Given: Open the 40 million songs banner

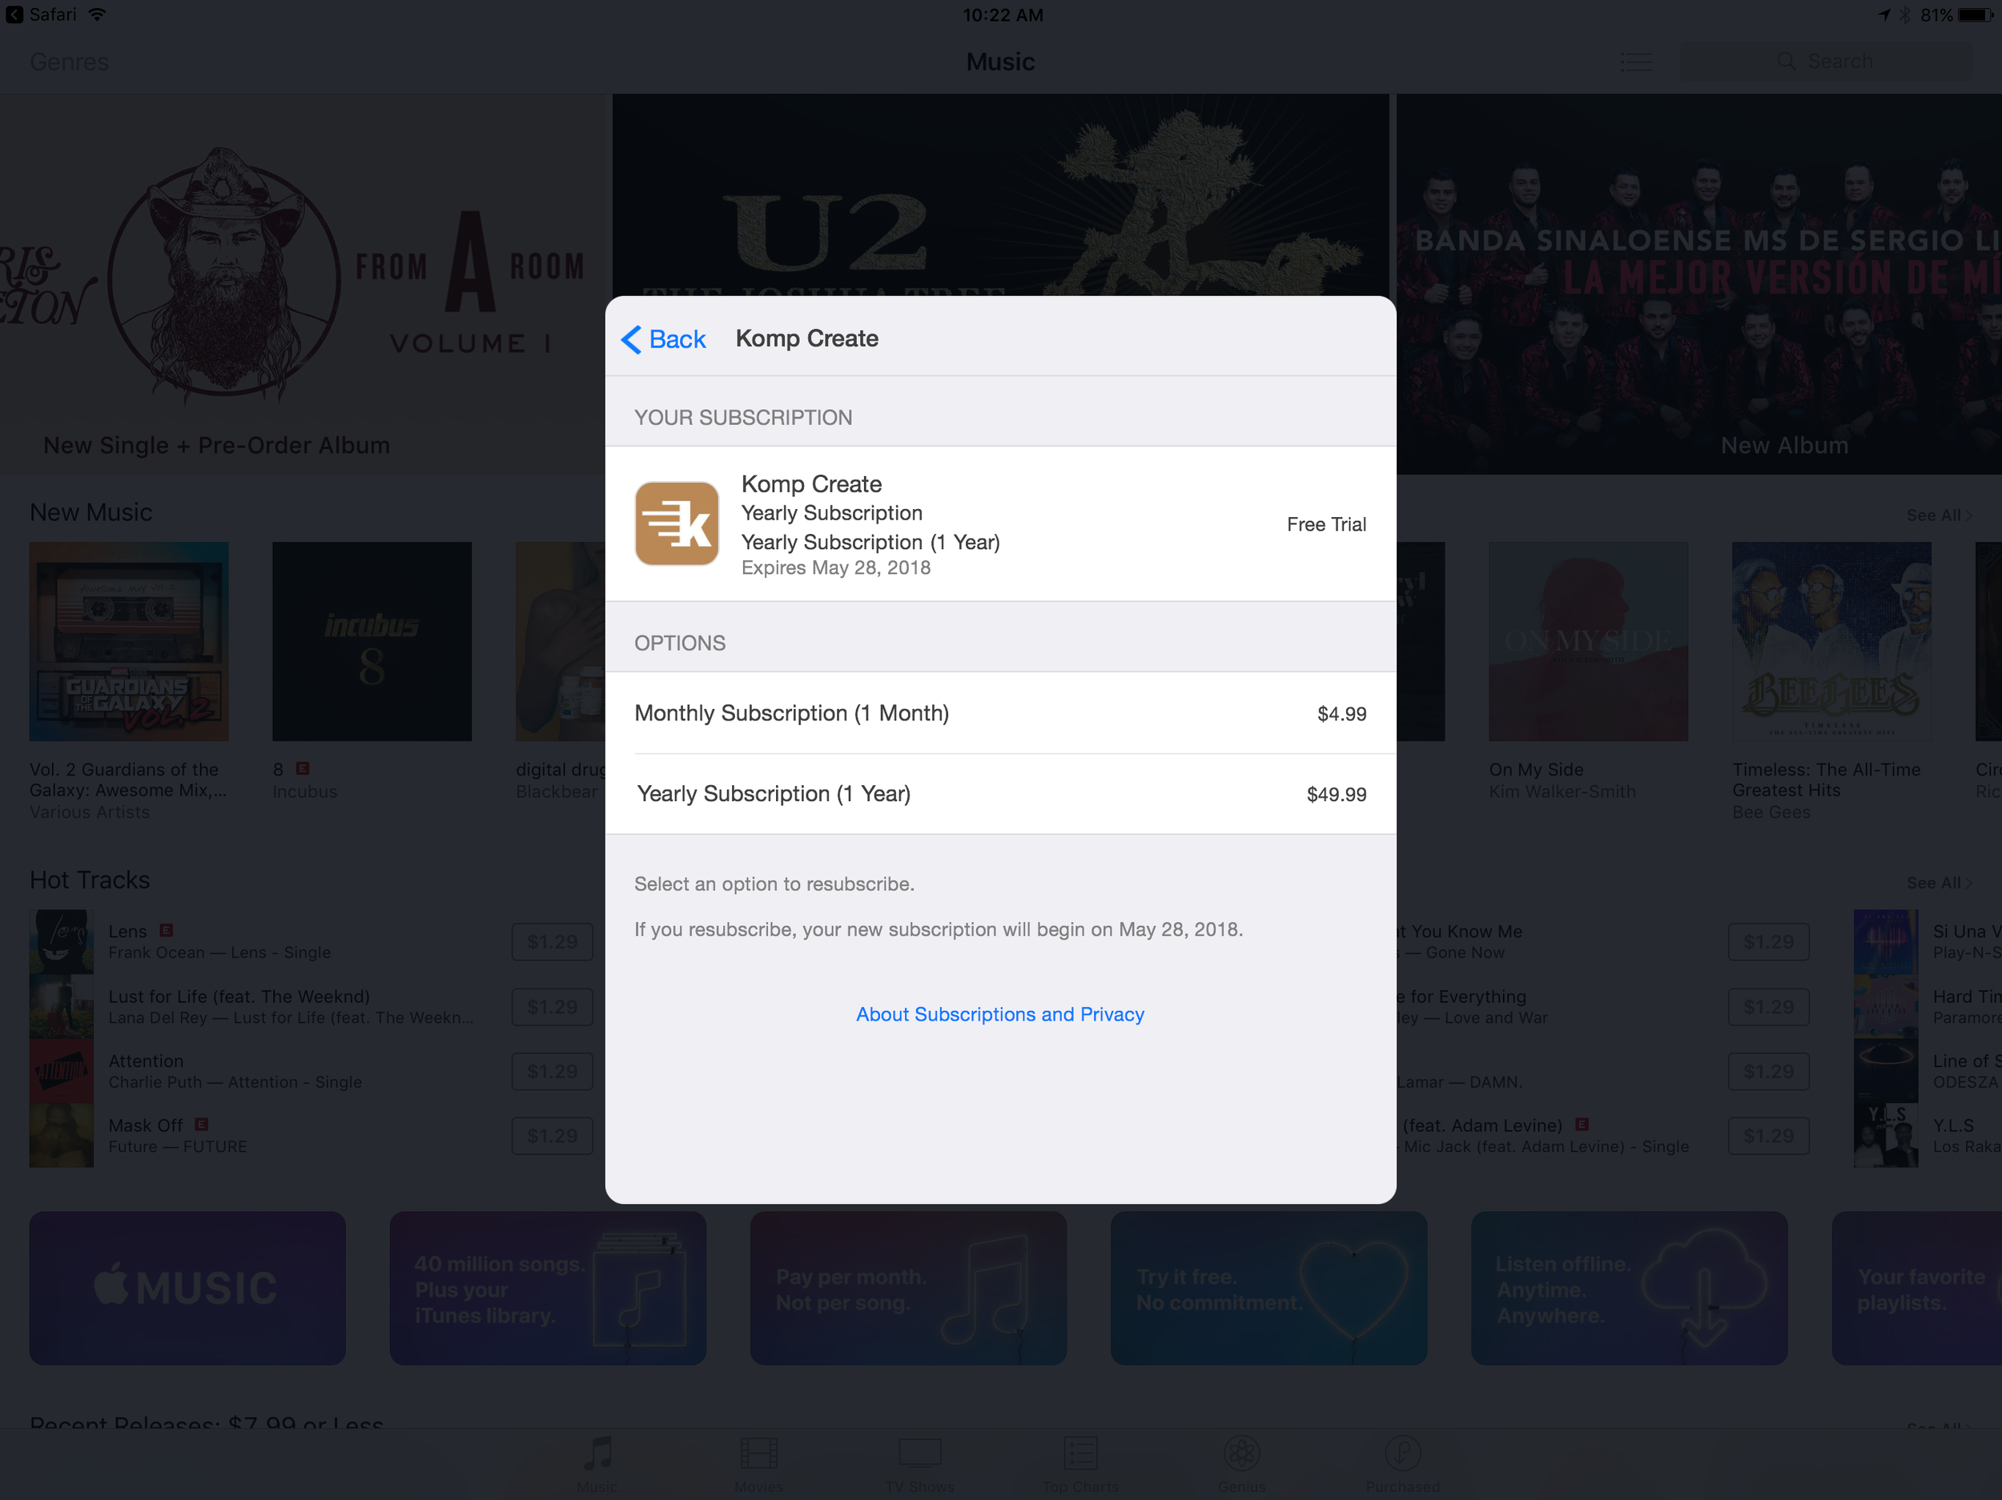Looking at the screenshot, I should [548, 1289].
